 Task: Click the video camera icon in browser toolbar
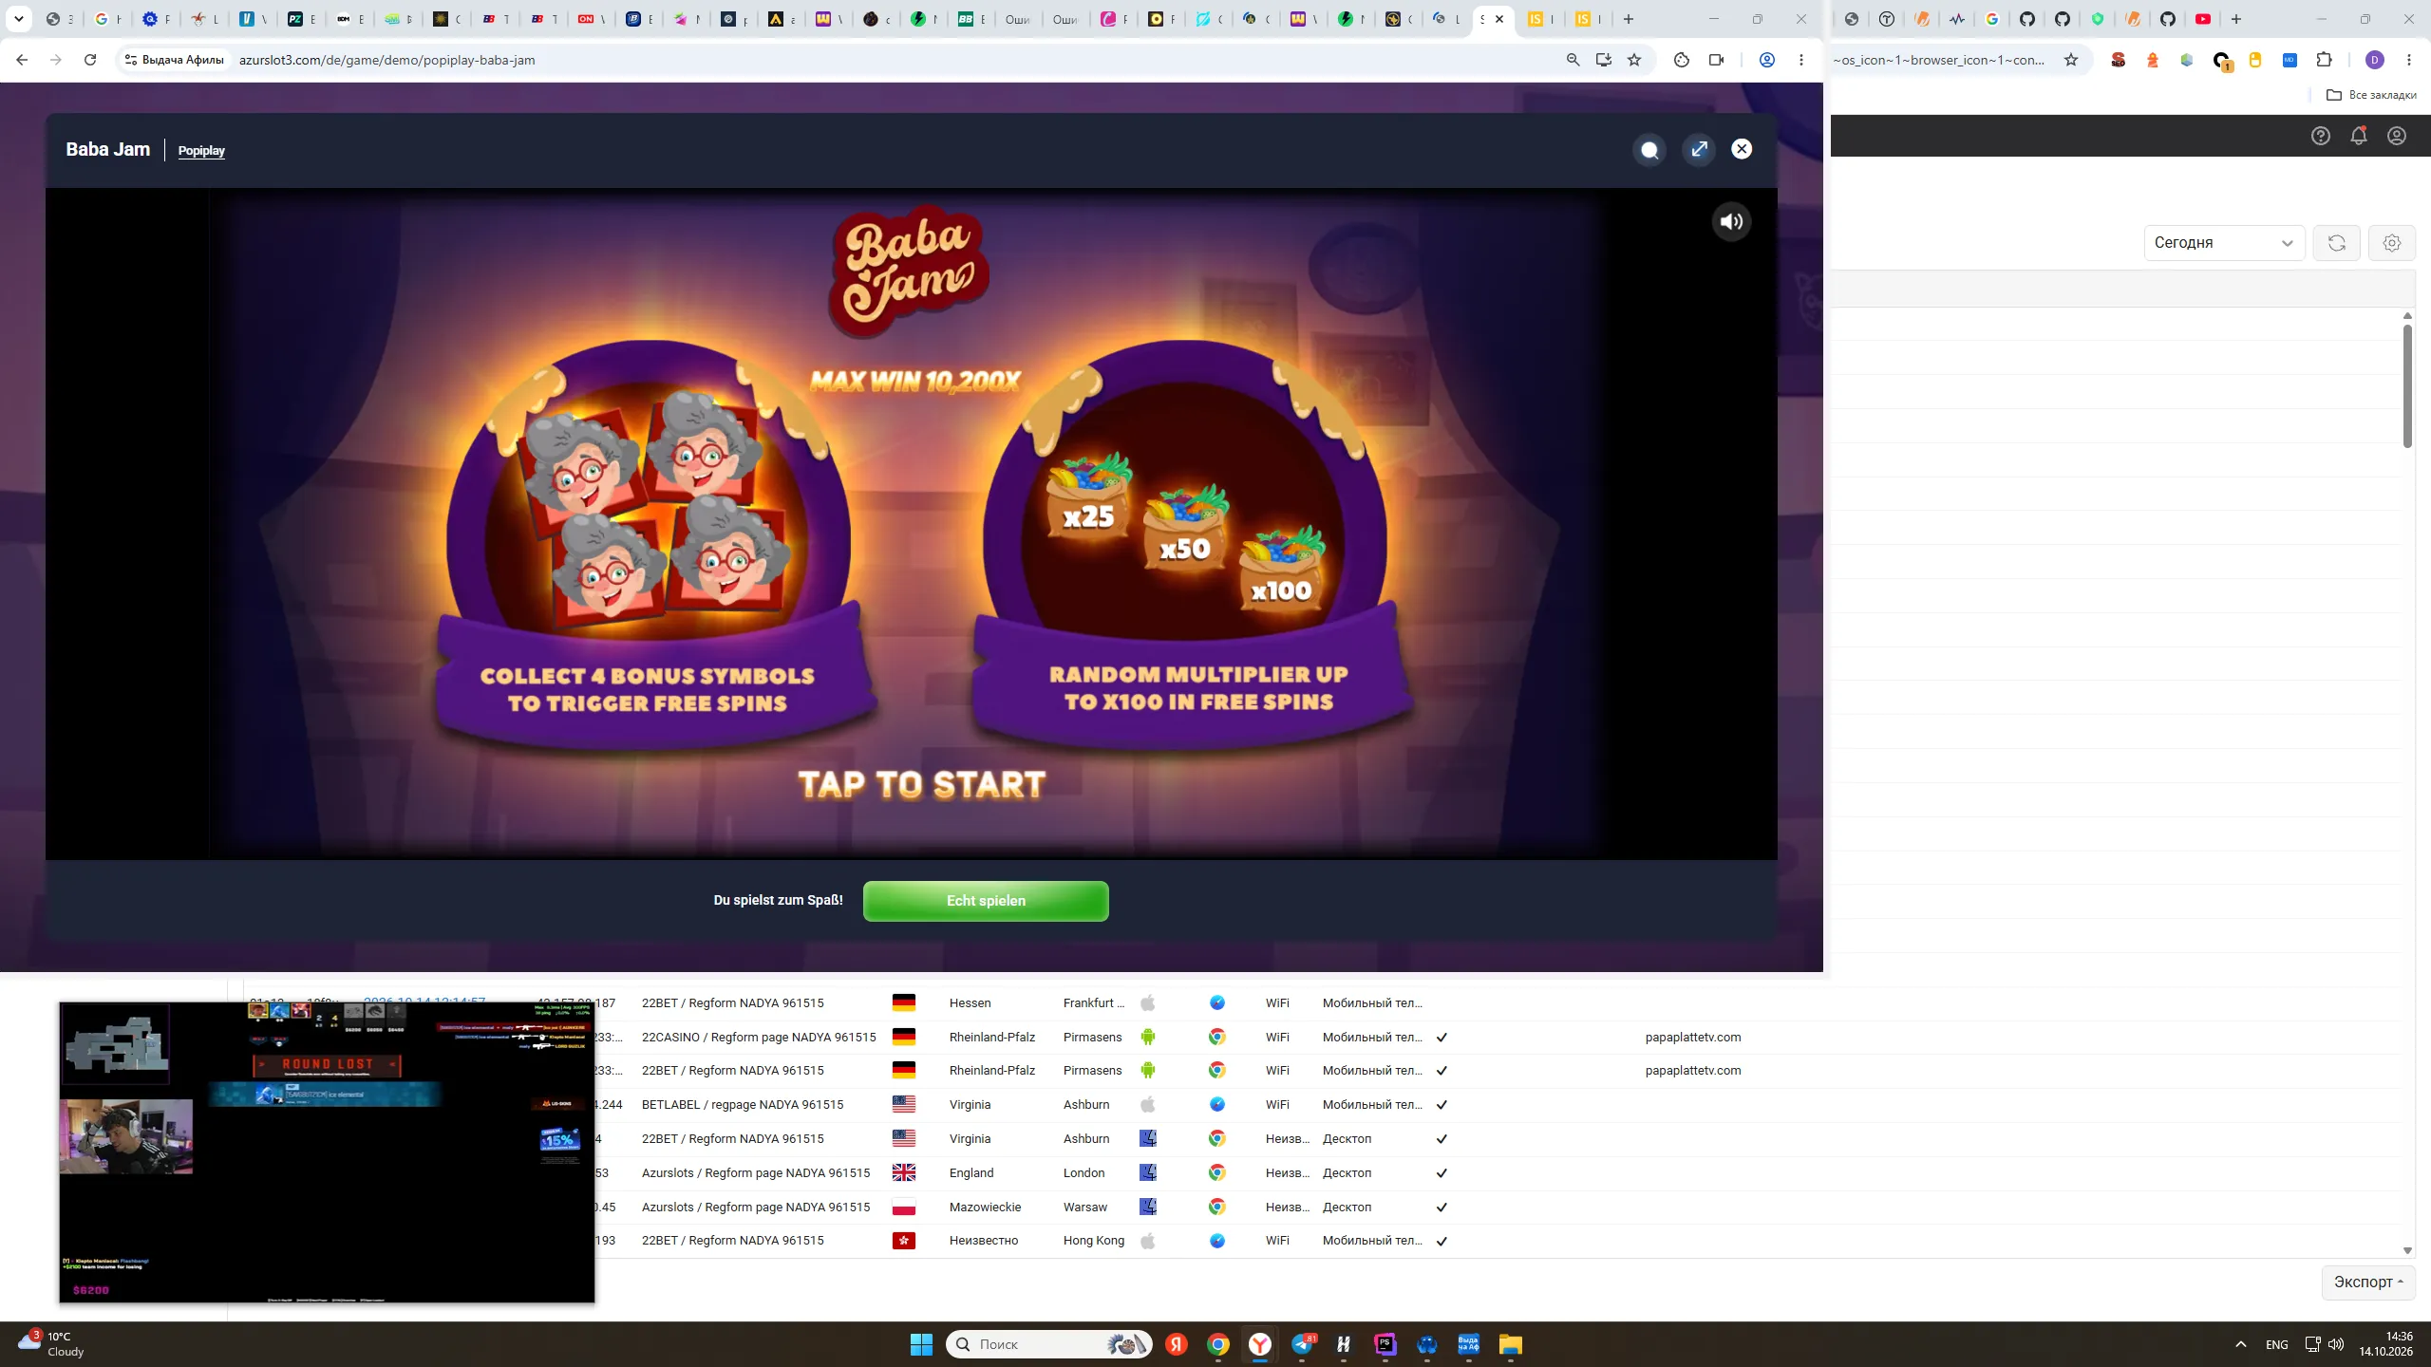click(1716, 60)
